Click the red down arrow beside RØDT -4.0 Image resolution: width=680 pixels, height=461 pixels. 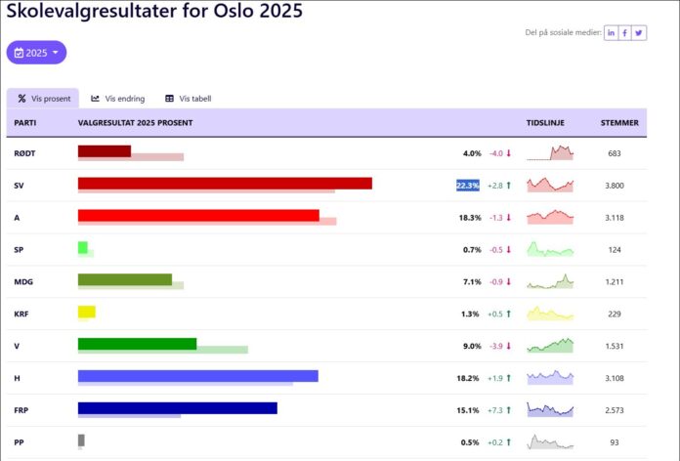click(509, 153)
